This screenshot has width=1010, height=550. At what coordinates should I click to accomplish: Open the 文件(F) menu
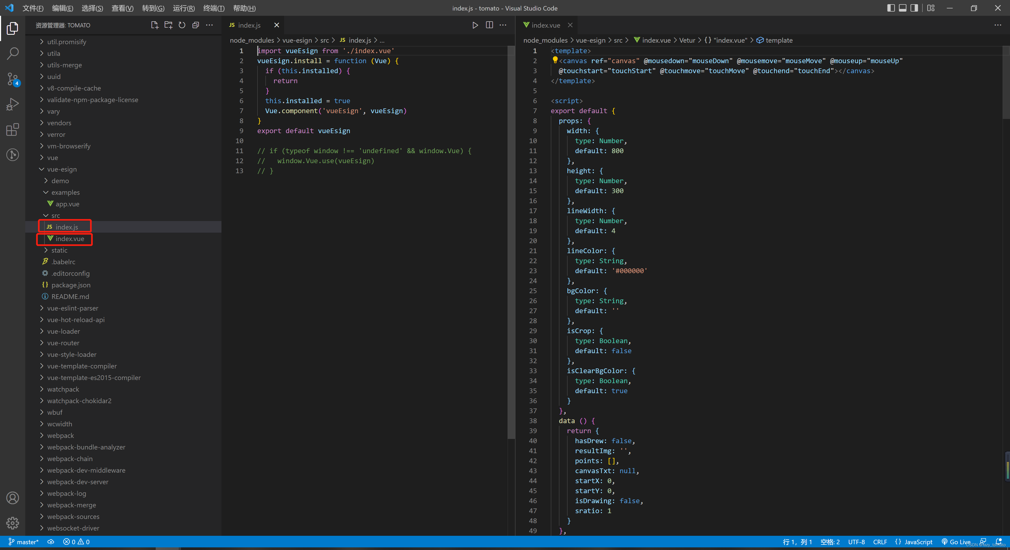click(x=33, y=8)
